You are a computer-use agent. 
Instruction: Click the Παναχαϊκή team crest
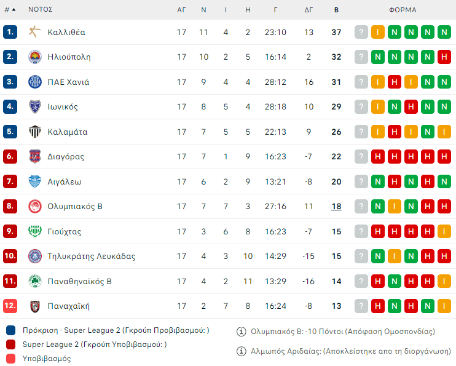pos(35,306)
